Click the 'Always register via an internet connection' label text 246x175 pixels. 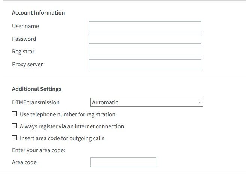(x=72, y=126)
